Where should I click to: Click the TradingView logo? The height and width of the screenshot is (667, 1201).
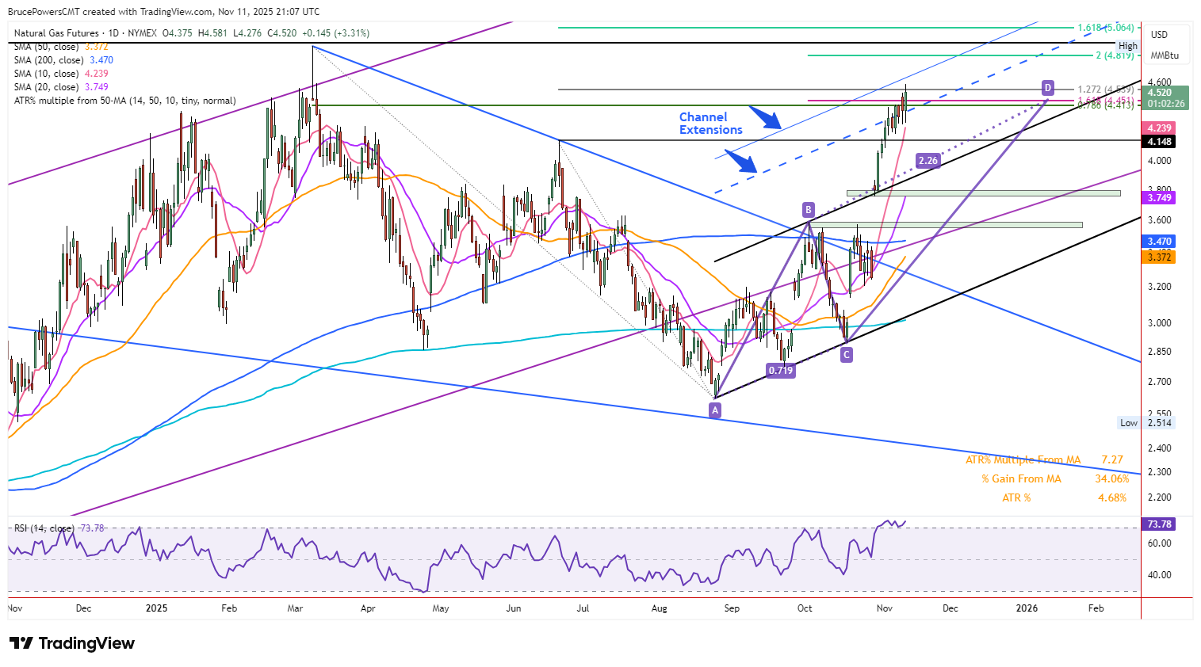[x=72, y=643]
